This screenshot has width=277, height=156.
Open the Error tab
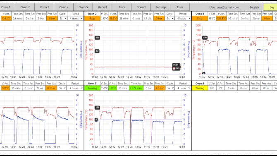pyautogui.click(x=122, y=7)
